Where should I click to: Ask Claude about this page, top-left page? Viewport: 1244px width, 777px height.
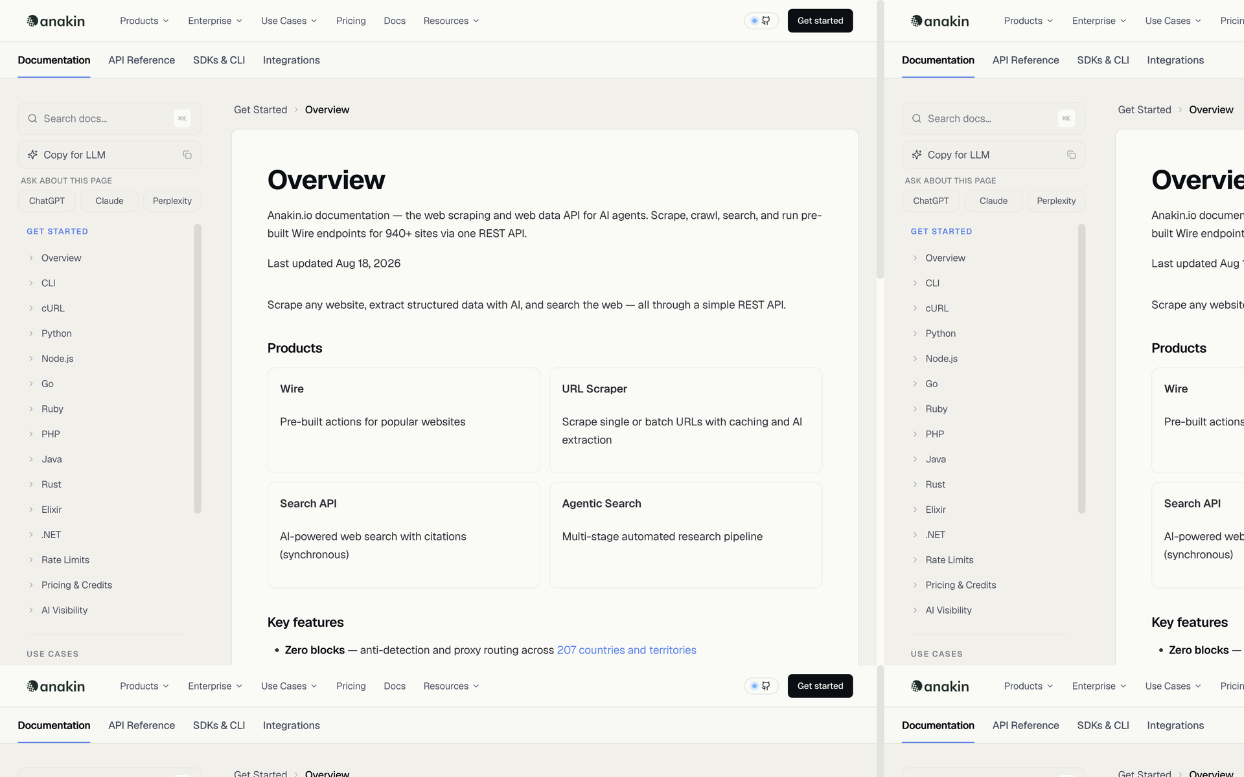[x=109, y=201]
